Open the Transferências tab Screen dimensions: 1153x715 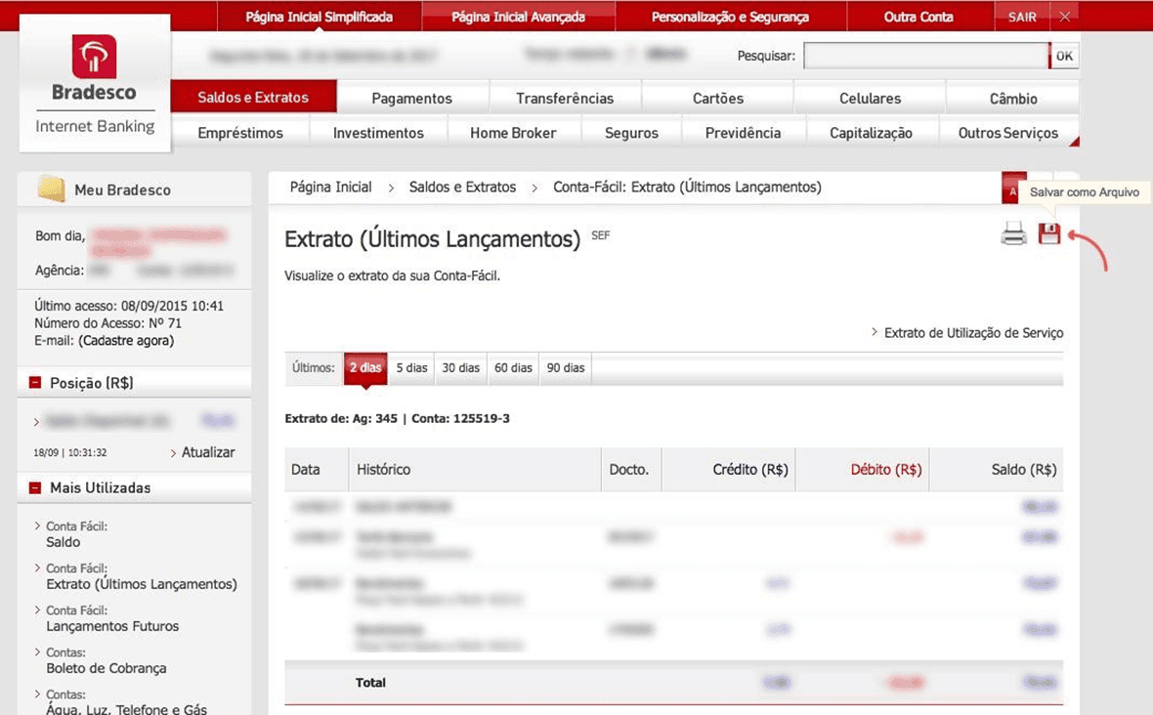click(x=566, y=98)
